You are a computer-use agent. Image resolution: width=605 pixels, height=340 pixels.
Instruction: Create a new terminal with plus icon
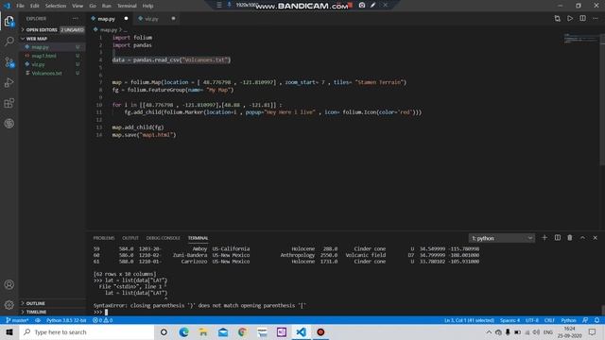(544, 238)
